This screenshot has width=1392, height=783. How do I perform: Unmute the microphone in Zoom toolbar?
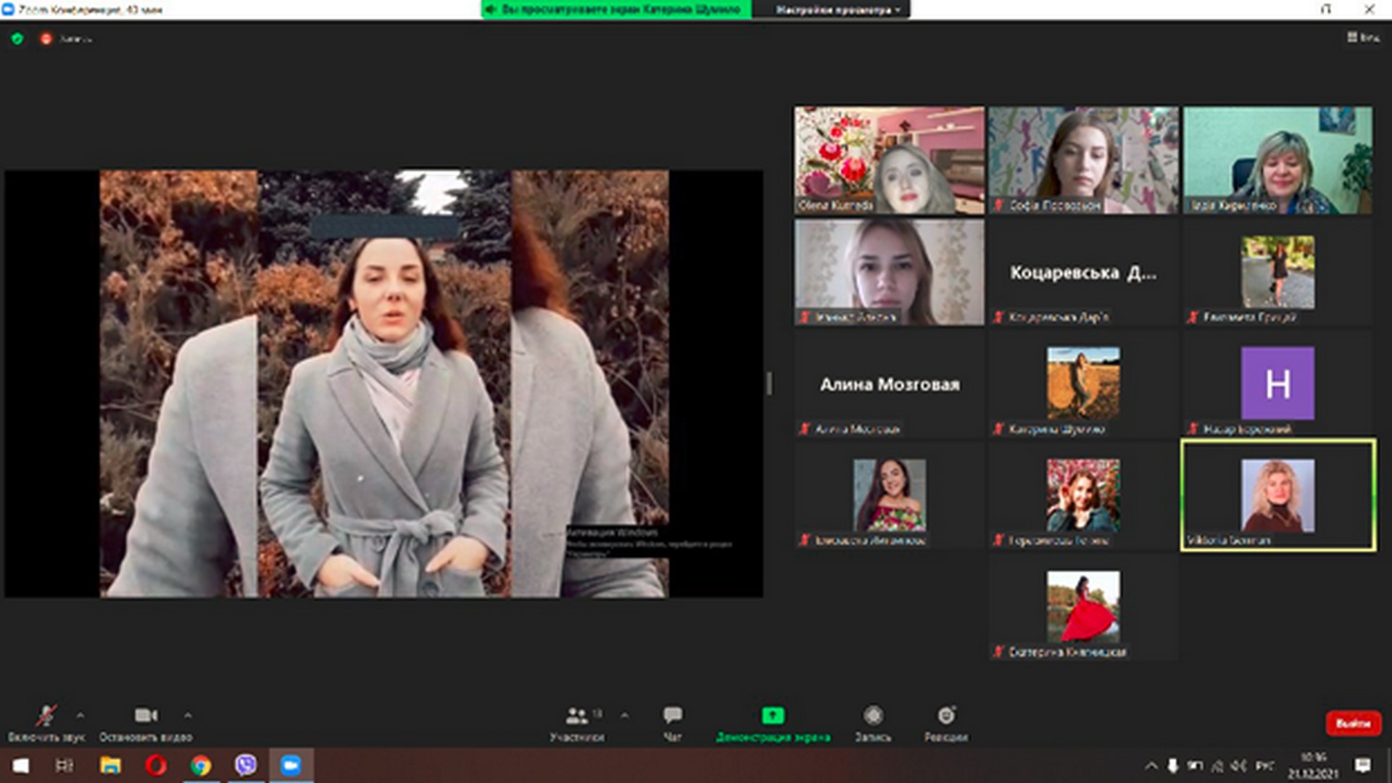(46, 716)
